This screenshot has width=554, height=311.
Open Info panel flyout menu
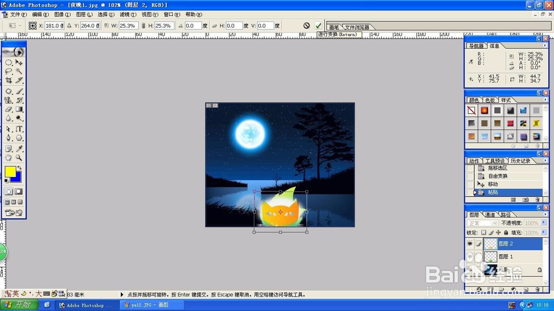(x=545, y=45)
